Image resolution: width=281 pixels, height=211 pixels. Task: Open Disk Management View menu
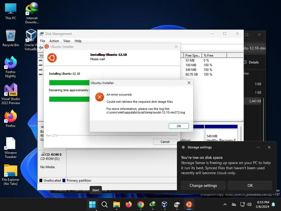(x=67, y=41)
